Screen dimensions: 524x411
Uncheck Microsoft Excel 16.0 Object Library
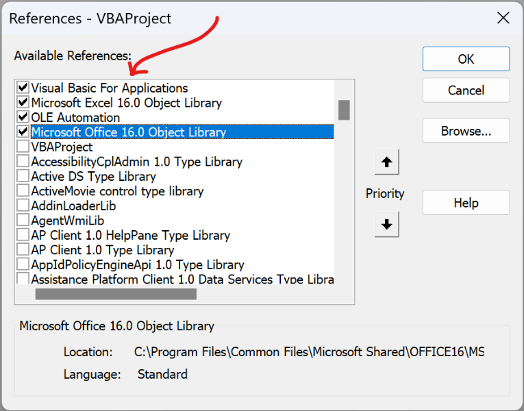(23, 103)
